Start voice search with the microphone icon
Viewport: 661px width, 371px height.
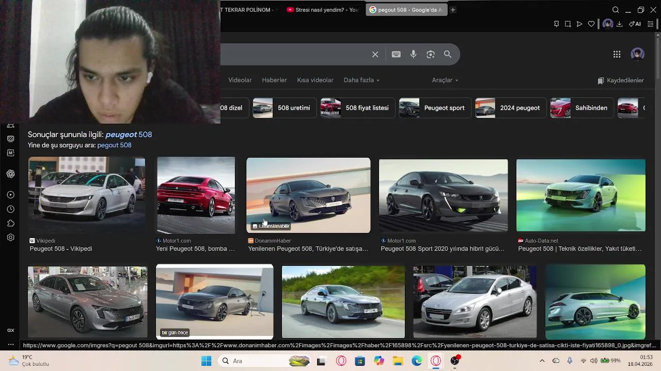[414, 54]
